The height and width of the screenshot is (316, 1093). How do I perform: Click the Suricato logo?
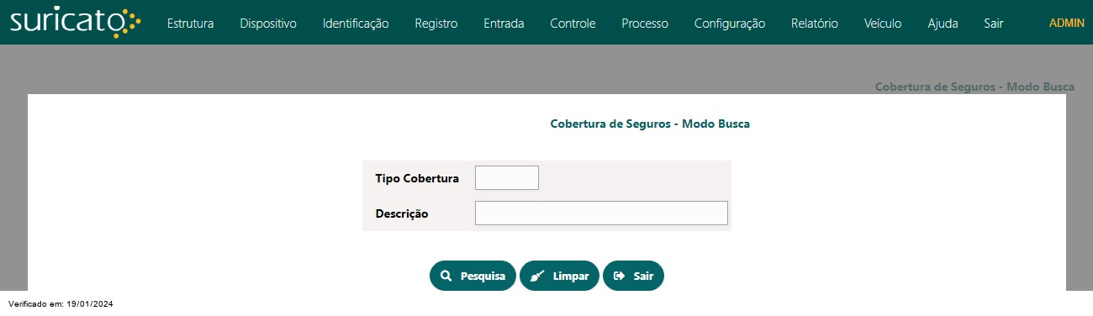point(76,22)
